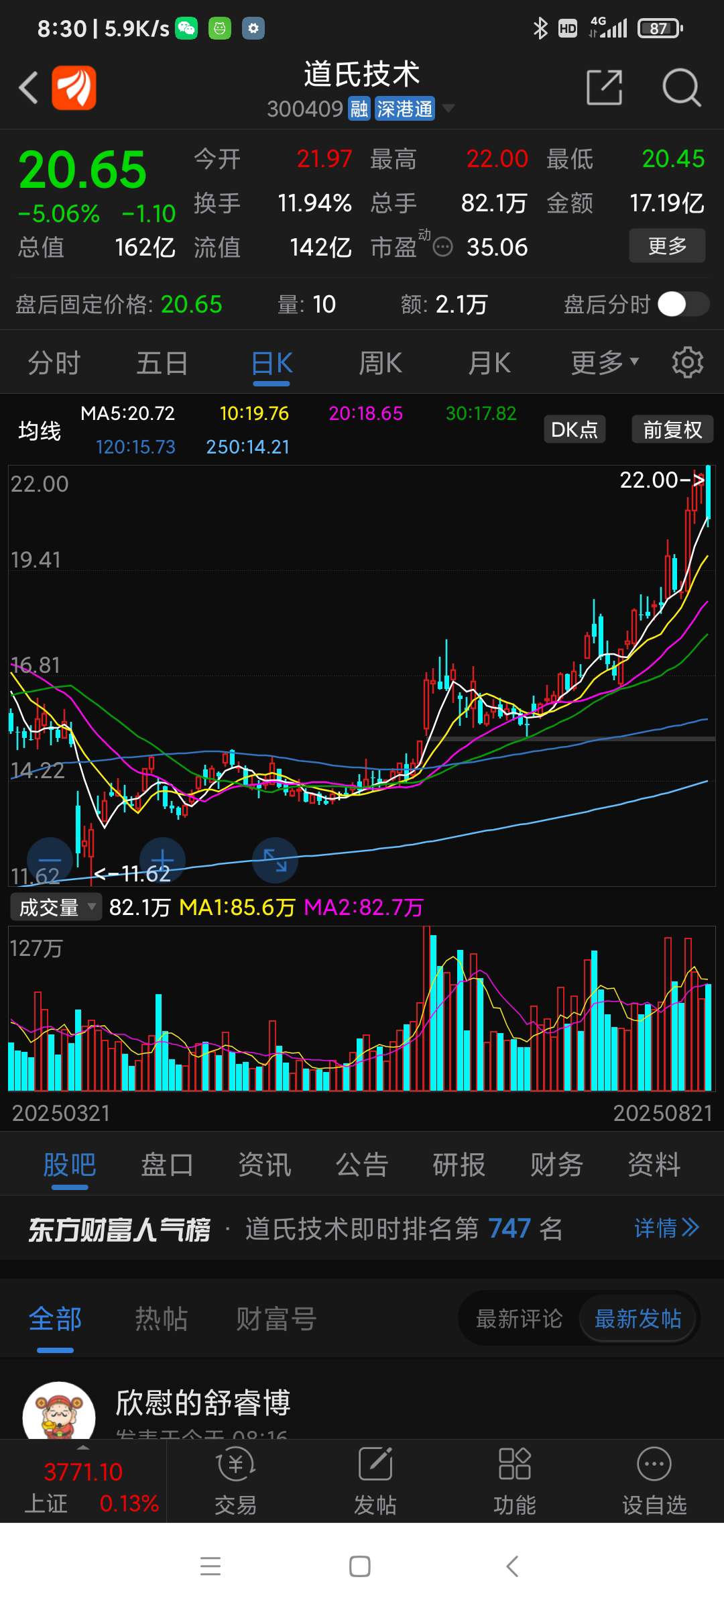The height and width of the screenshot is (1610, 724).
Task: Expand the 更多 chart period dropdown
Action: click(605, 363)
